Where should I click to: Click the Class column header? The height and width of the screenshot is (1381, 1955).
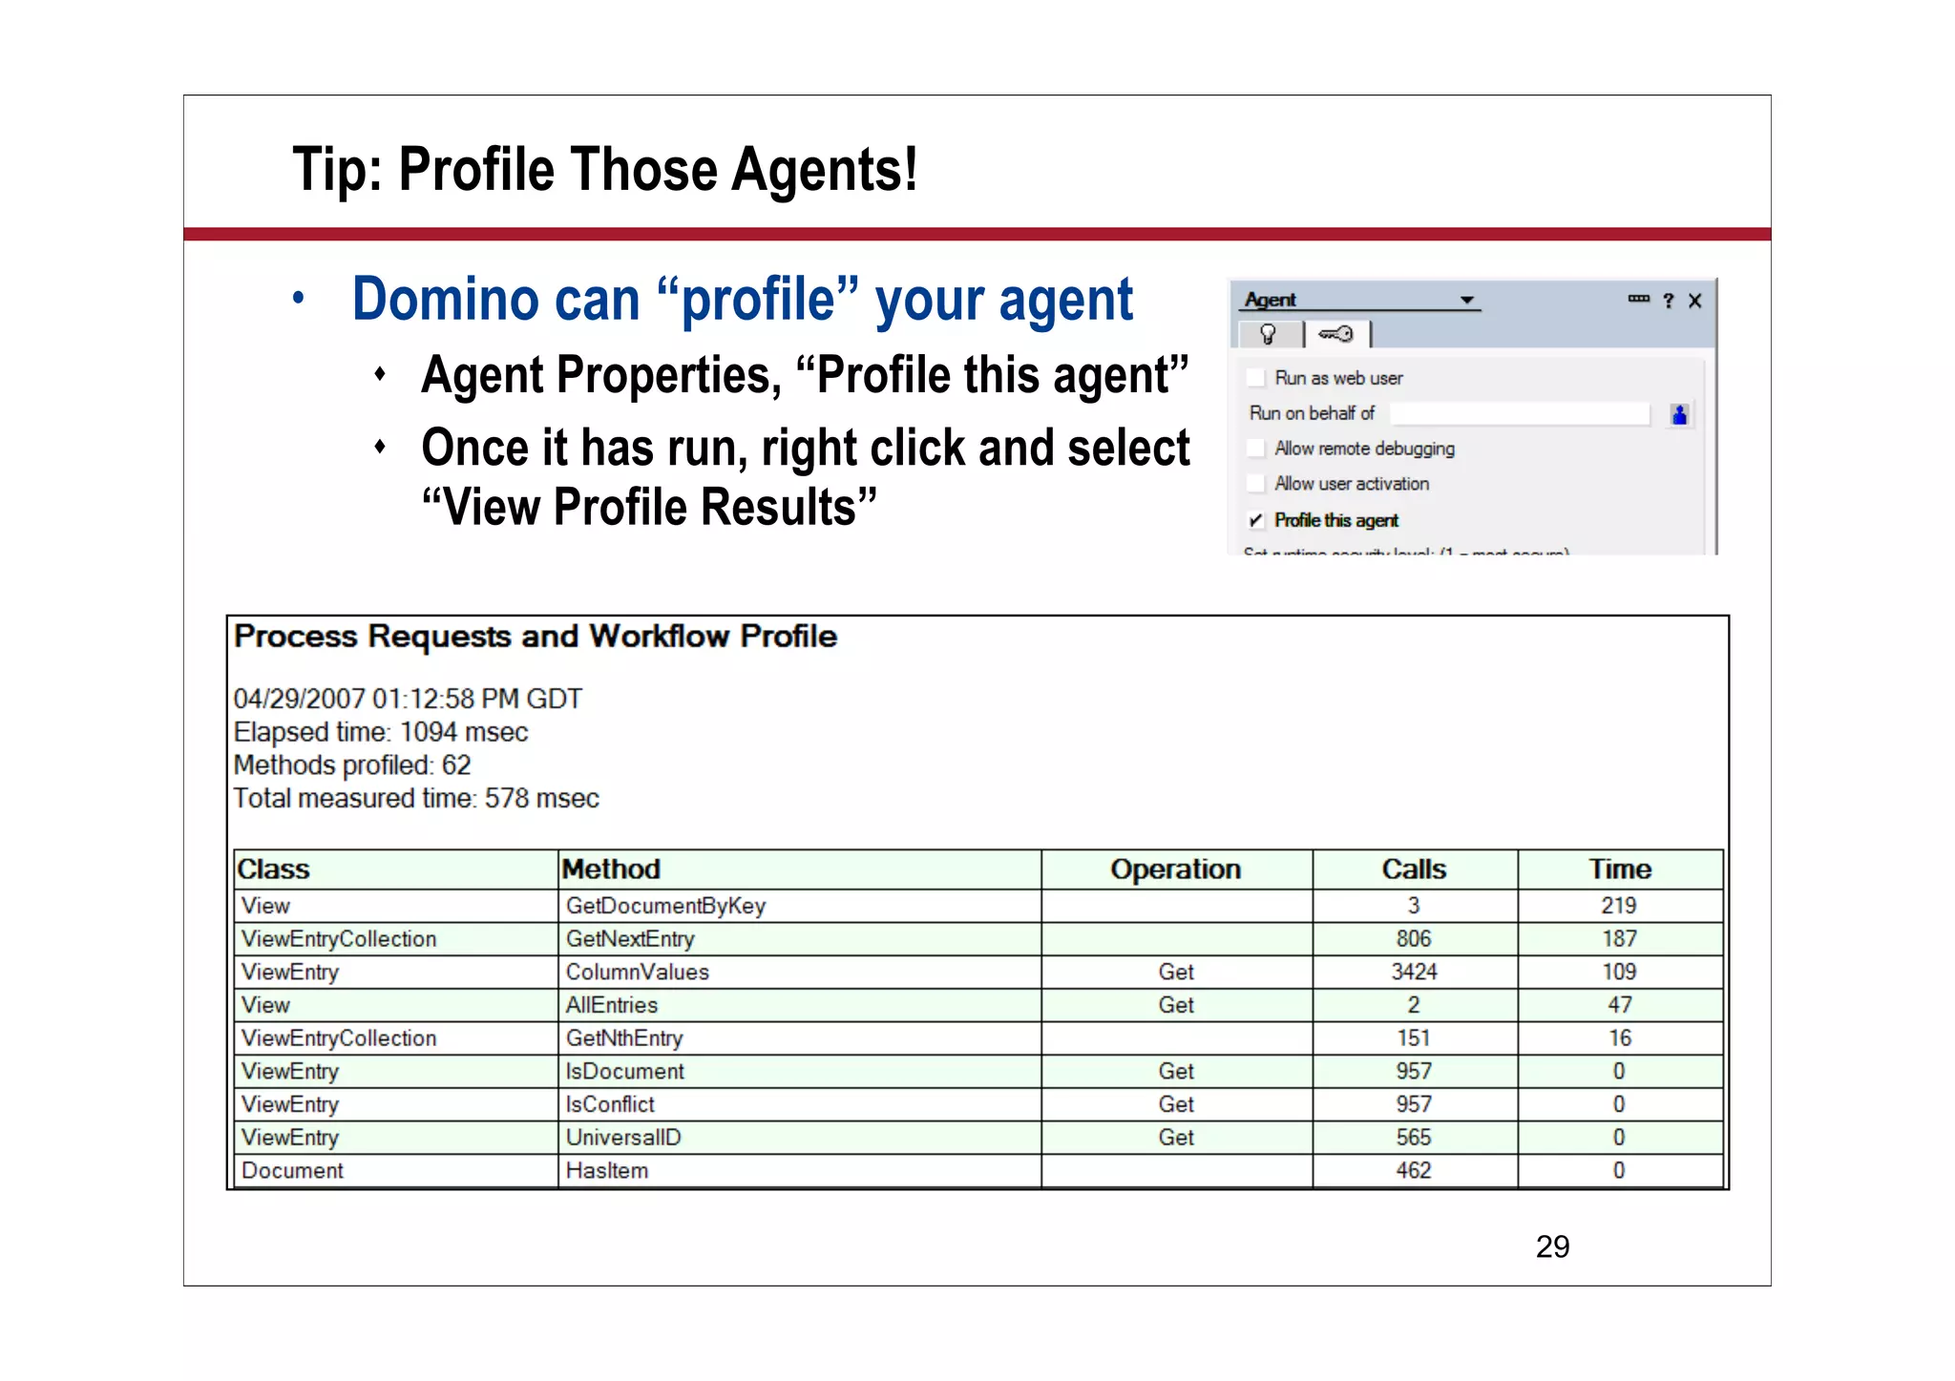point(396,869)
